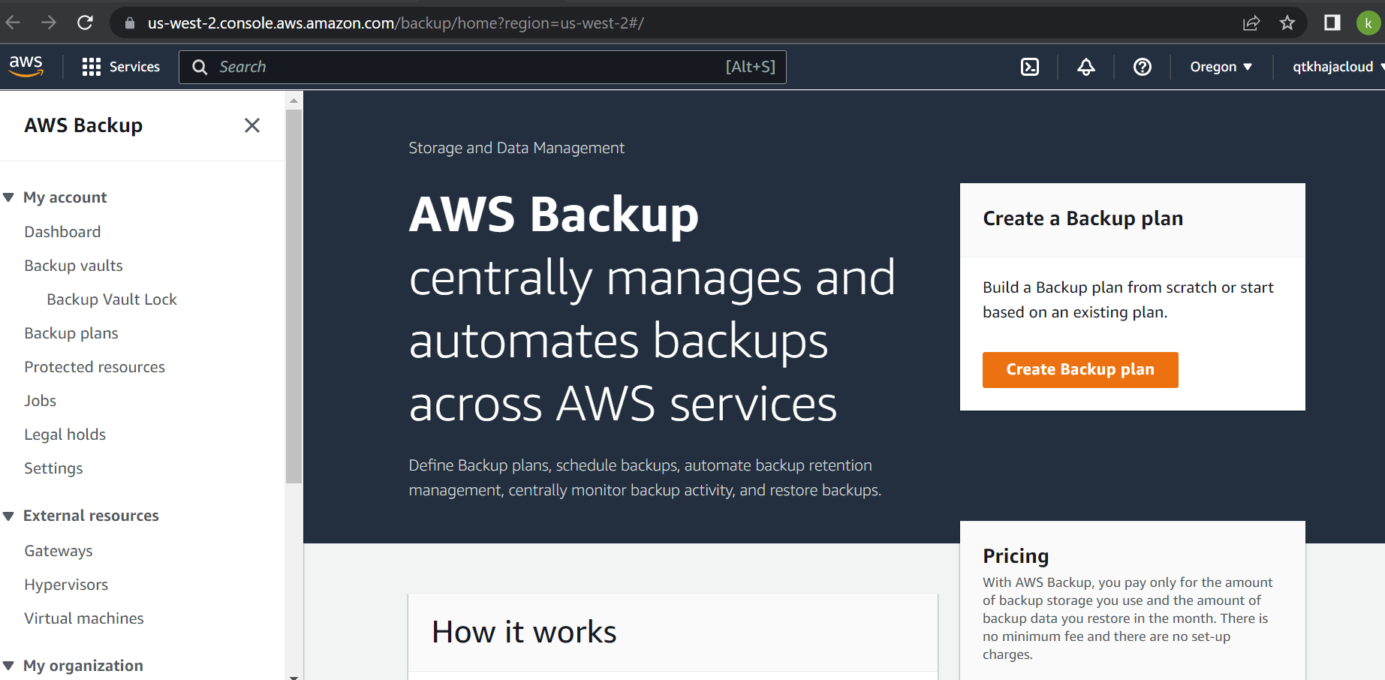
Task: View site info lock icon
Action: tap(130, 23)
